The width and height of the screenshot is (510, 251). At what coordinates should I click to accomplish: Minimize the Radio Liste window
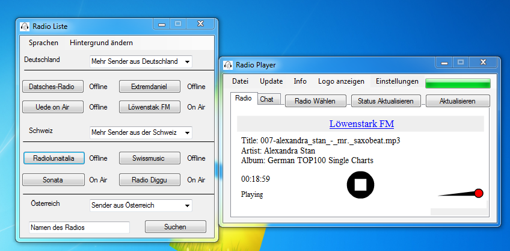coord(161,23)
